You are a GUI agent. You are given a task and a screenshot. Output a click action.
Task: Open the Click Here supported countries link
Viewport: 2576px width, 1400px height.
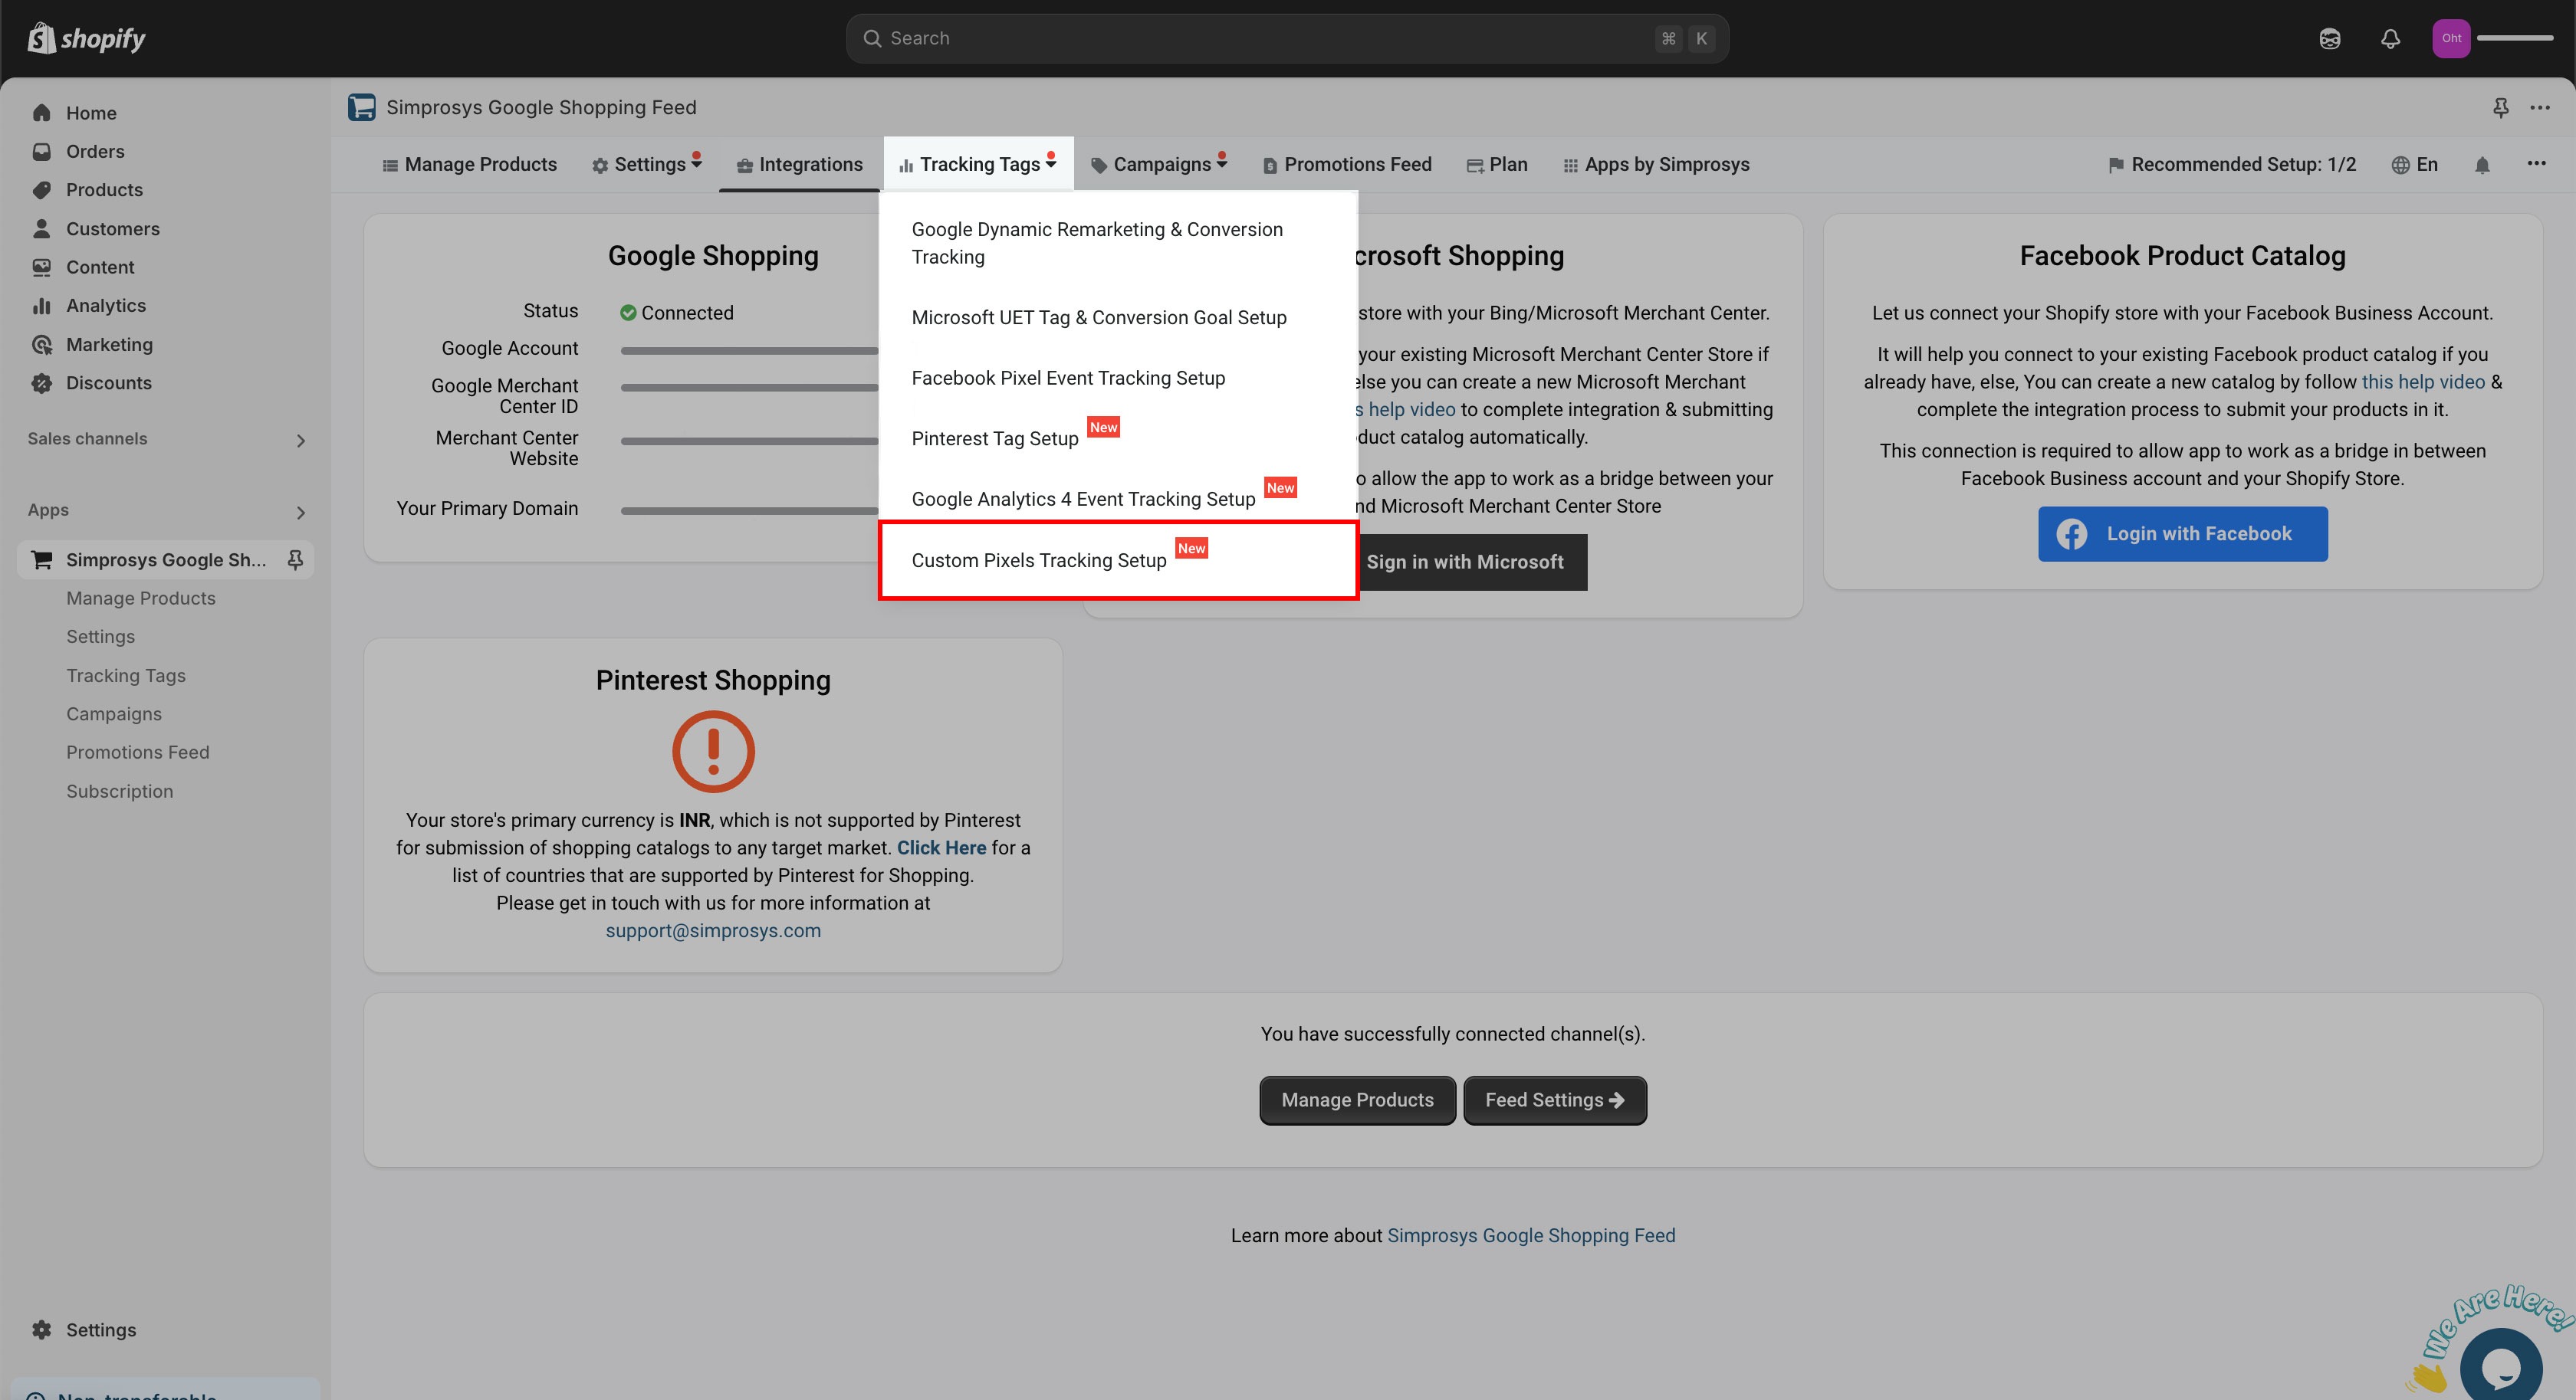[x=941, y=848]
